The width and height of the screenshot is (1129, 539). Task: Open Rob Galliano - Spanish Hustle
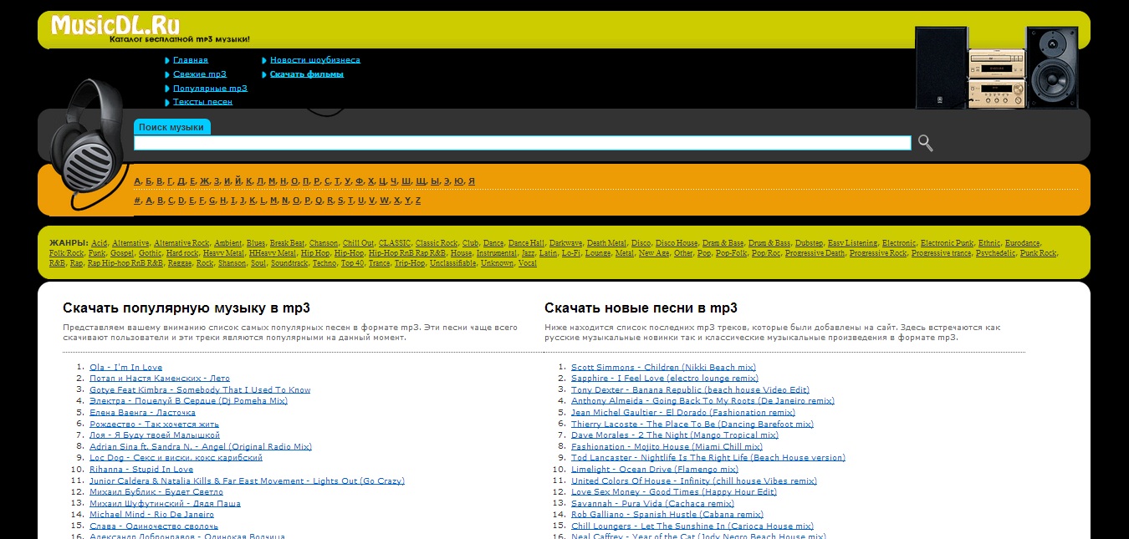pos(667,514)
